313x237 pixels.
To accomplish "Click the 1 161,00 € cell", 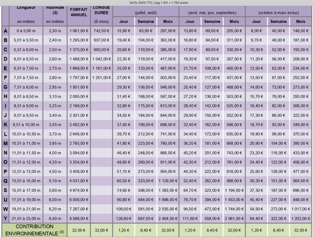I will click(x=101, y=68).
